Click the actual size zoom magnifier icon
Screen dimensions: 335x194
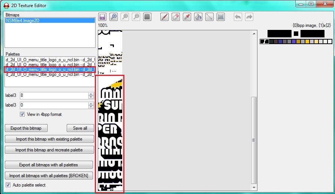pyautogui.click(x=125, y=17)
